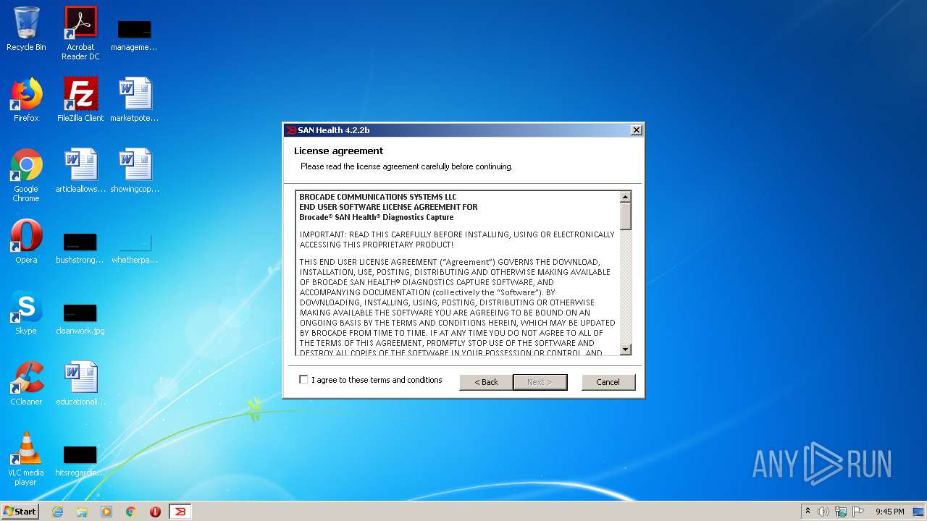Click the volume speaker tray icon
Screen dimensions: 927x521
(x=823, y=512)
